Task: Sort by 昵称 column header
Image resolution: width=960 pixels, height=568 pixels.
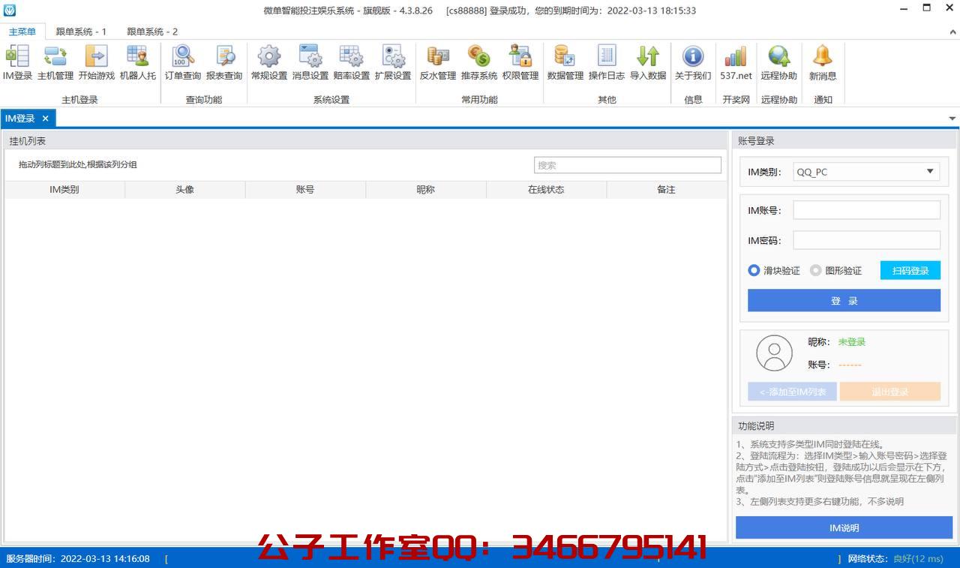Action: pyautogui.click(x=426, y=190)
